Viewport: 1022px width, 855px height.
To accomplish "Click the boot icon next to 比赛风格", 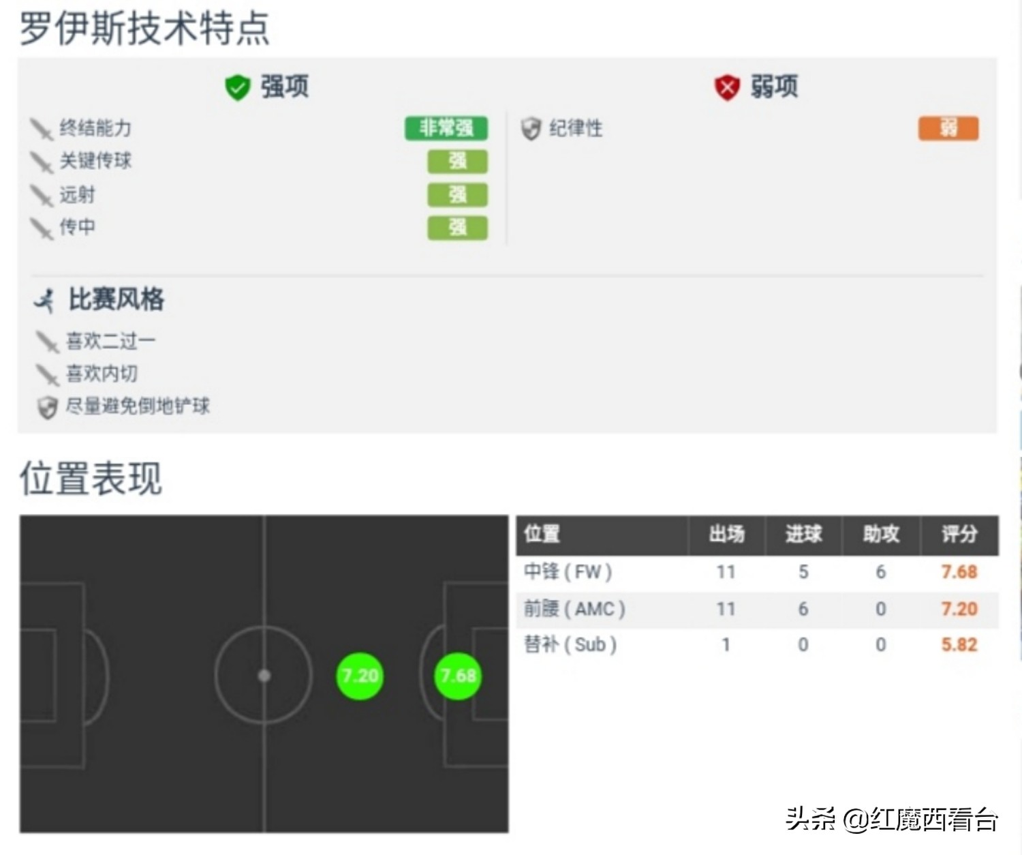I will point(44,300).
